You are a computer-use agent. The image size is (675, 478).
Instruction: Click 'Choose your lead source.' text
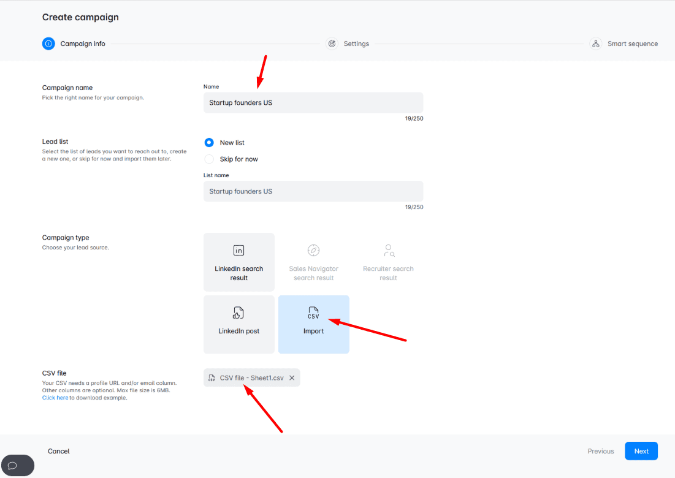tap(75, 248)
